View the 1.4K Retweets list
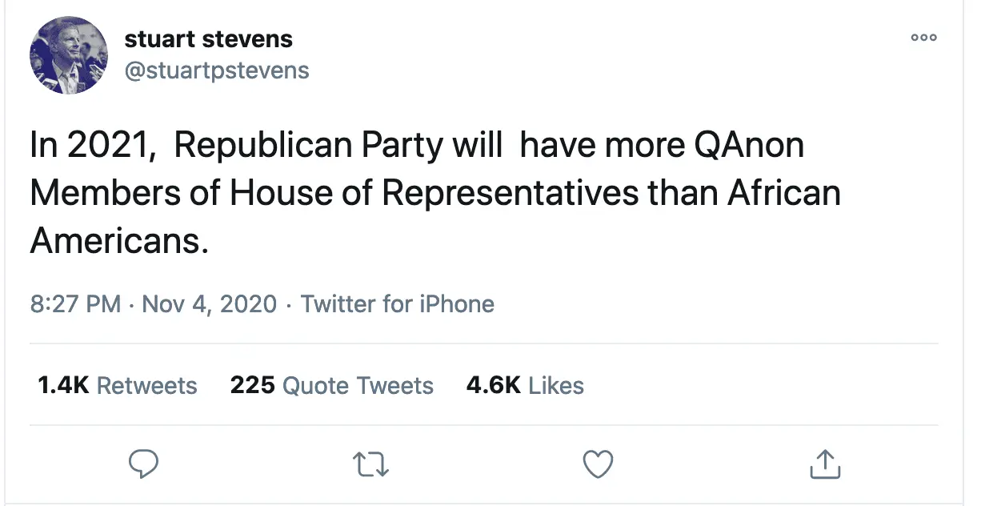This screenshot has height=506, width=981. 117,385
